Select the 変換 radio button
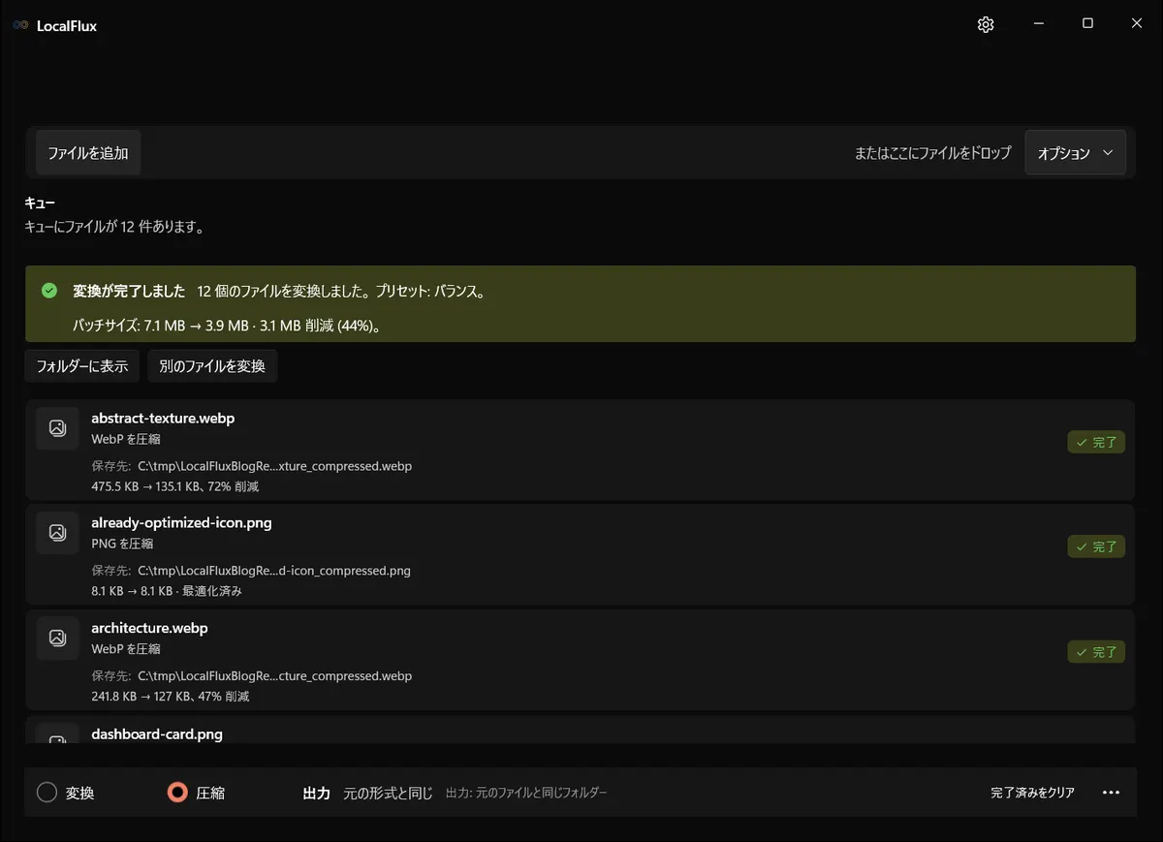1163x842 pixels. (x=47, y=793)
